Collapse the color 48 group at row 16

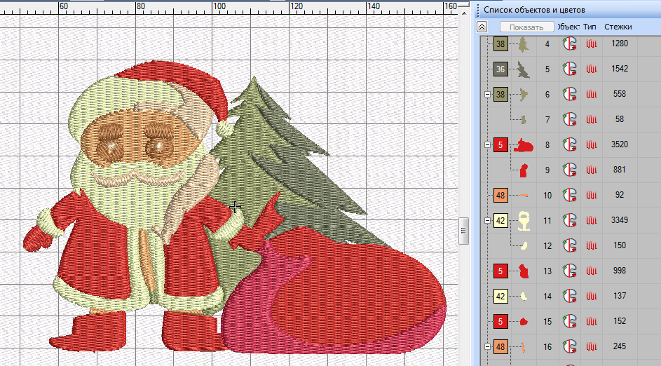click(487, 346)
